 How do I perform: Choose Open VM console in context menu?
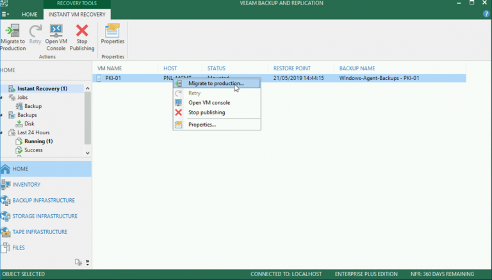coord(217,103)
